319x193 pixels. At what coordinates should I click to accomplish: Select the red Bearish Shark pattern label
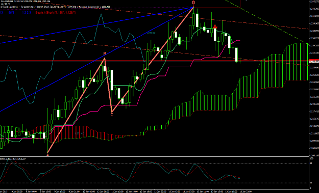56,13
